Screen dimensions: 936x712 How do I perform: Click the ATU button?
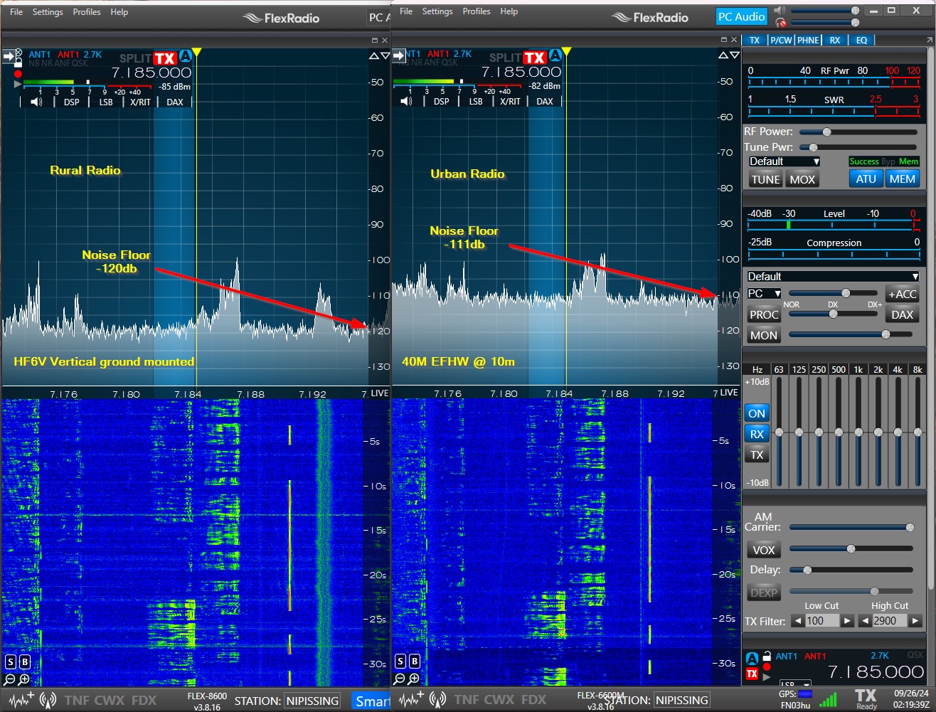[x=866, y=179]
